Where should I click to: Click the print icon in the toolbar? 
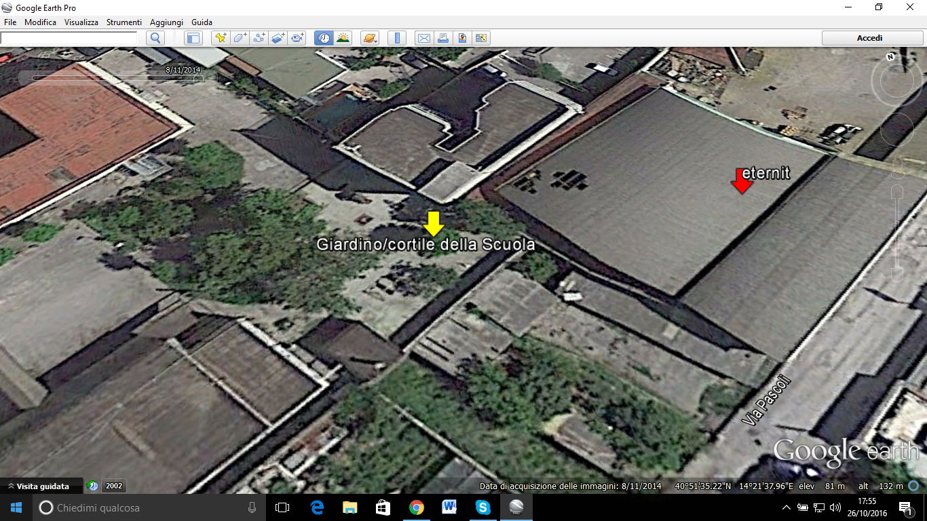[442, 38]
